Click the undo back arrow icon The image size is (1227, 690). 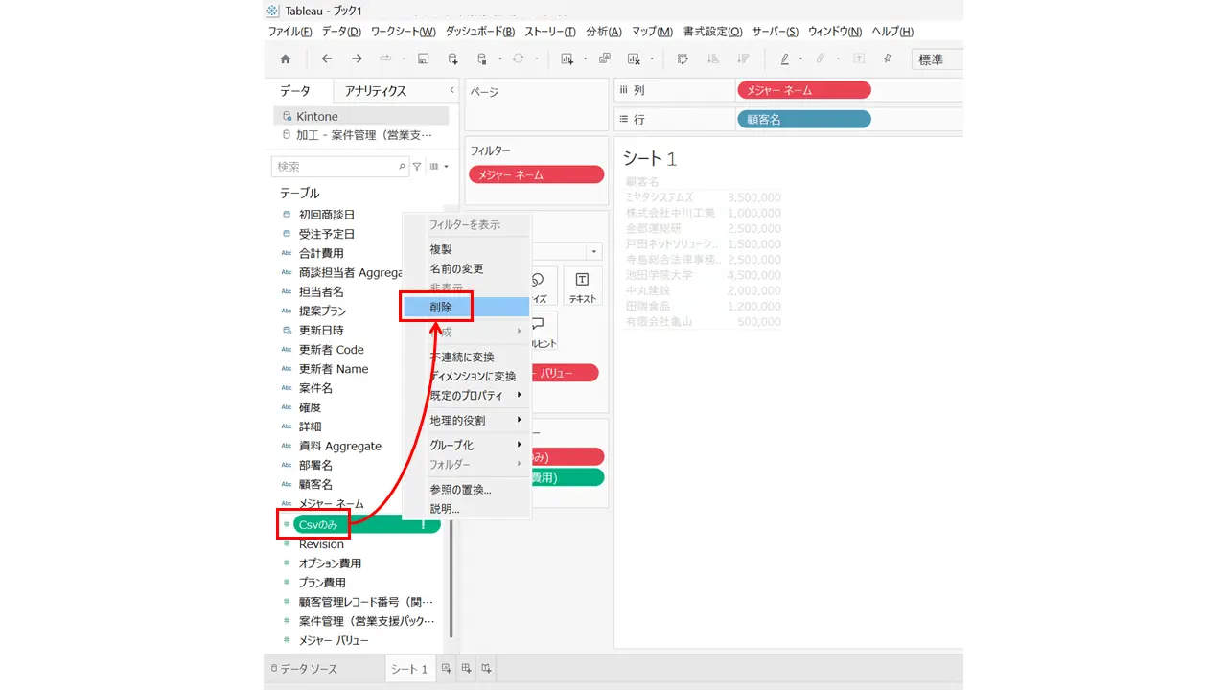(326, 58)
